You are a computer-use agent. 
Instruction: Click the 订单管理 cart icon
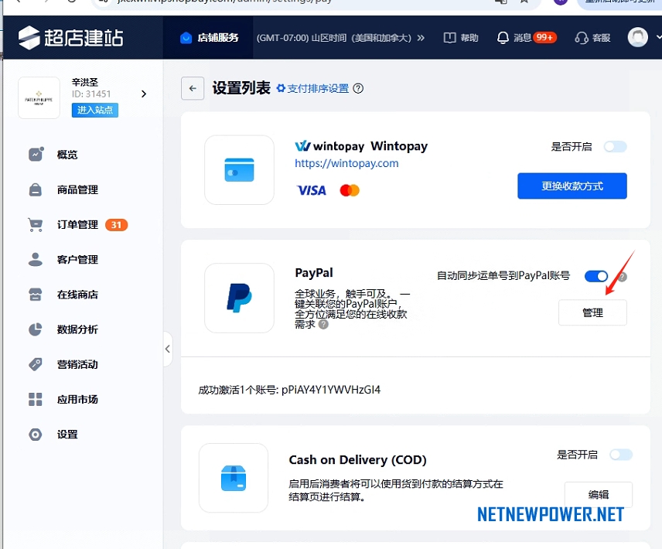pyautogui.click(x=36, y=224)
